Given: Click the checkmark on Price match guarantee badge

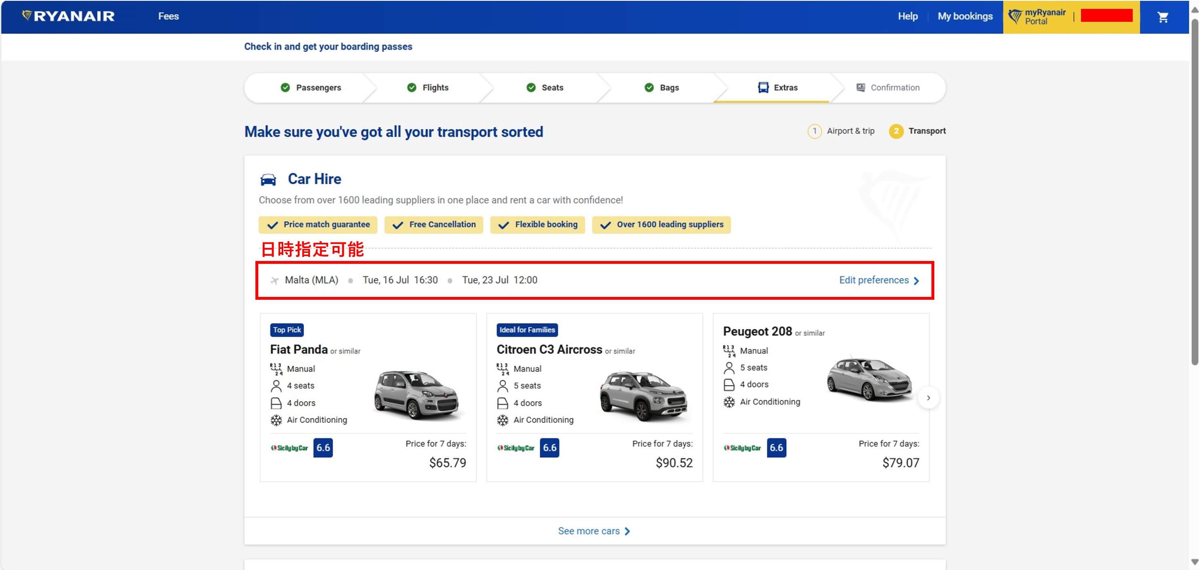Looking at the screenshot, I should (272, 225).
